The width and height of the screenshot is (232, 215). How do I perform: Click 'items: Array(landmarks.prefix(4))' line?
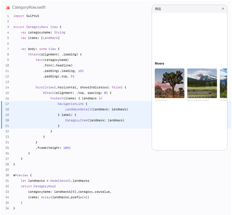(59, 197)
